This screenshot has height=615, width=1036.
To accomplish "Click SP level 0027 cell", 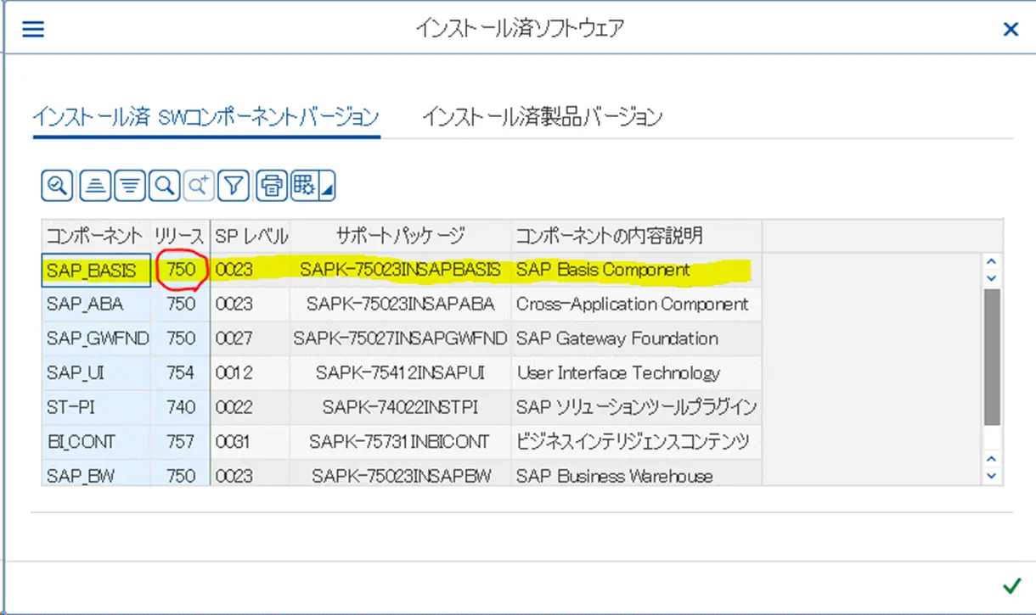I will (x=251, y=338).
